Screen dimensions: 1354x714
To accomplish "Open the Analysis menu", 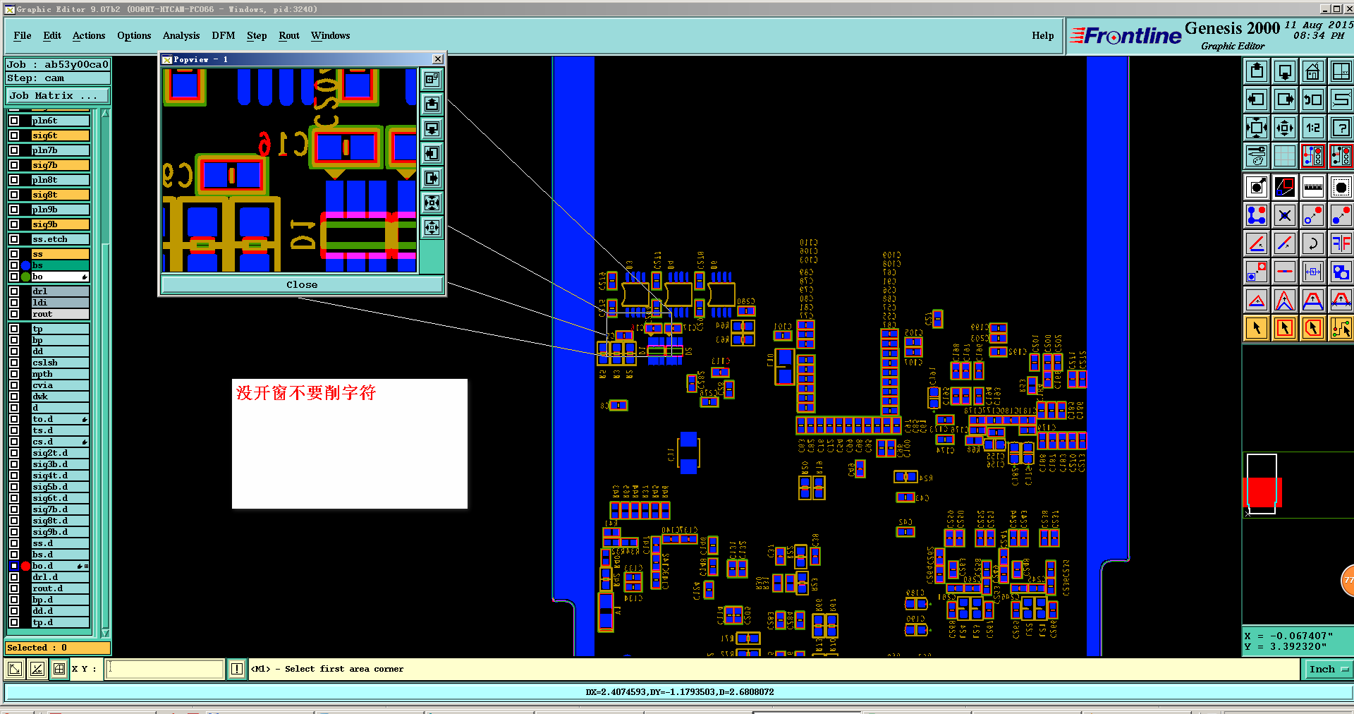I will click(x=181, y=36).
